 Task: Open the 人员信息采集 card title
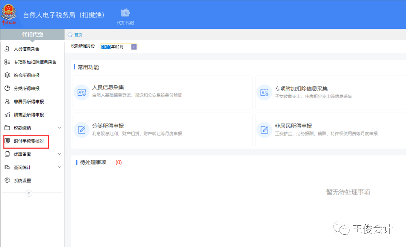108,87
